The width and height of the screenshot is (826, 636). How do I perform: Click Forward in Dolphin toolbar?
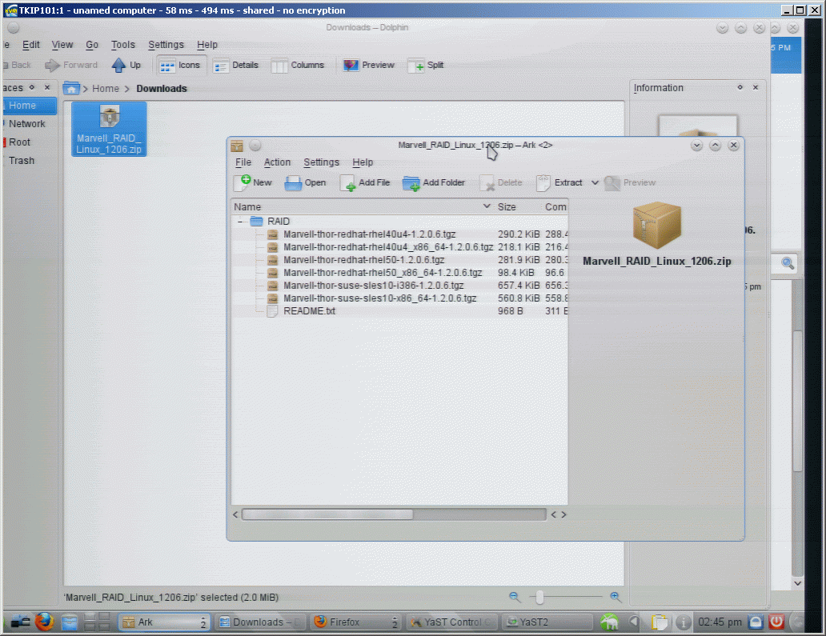tap(72, 66)
